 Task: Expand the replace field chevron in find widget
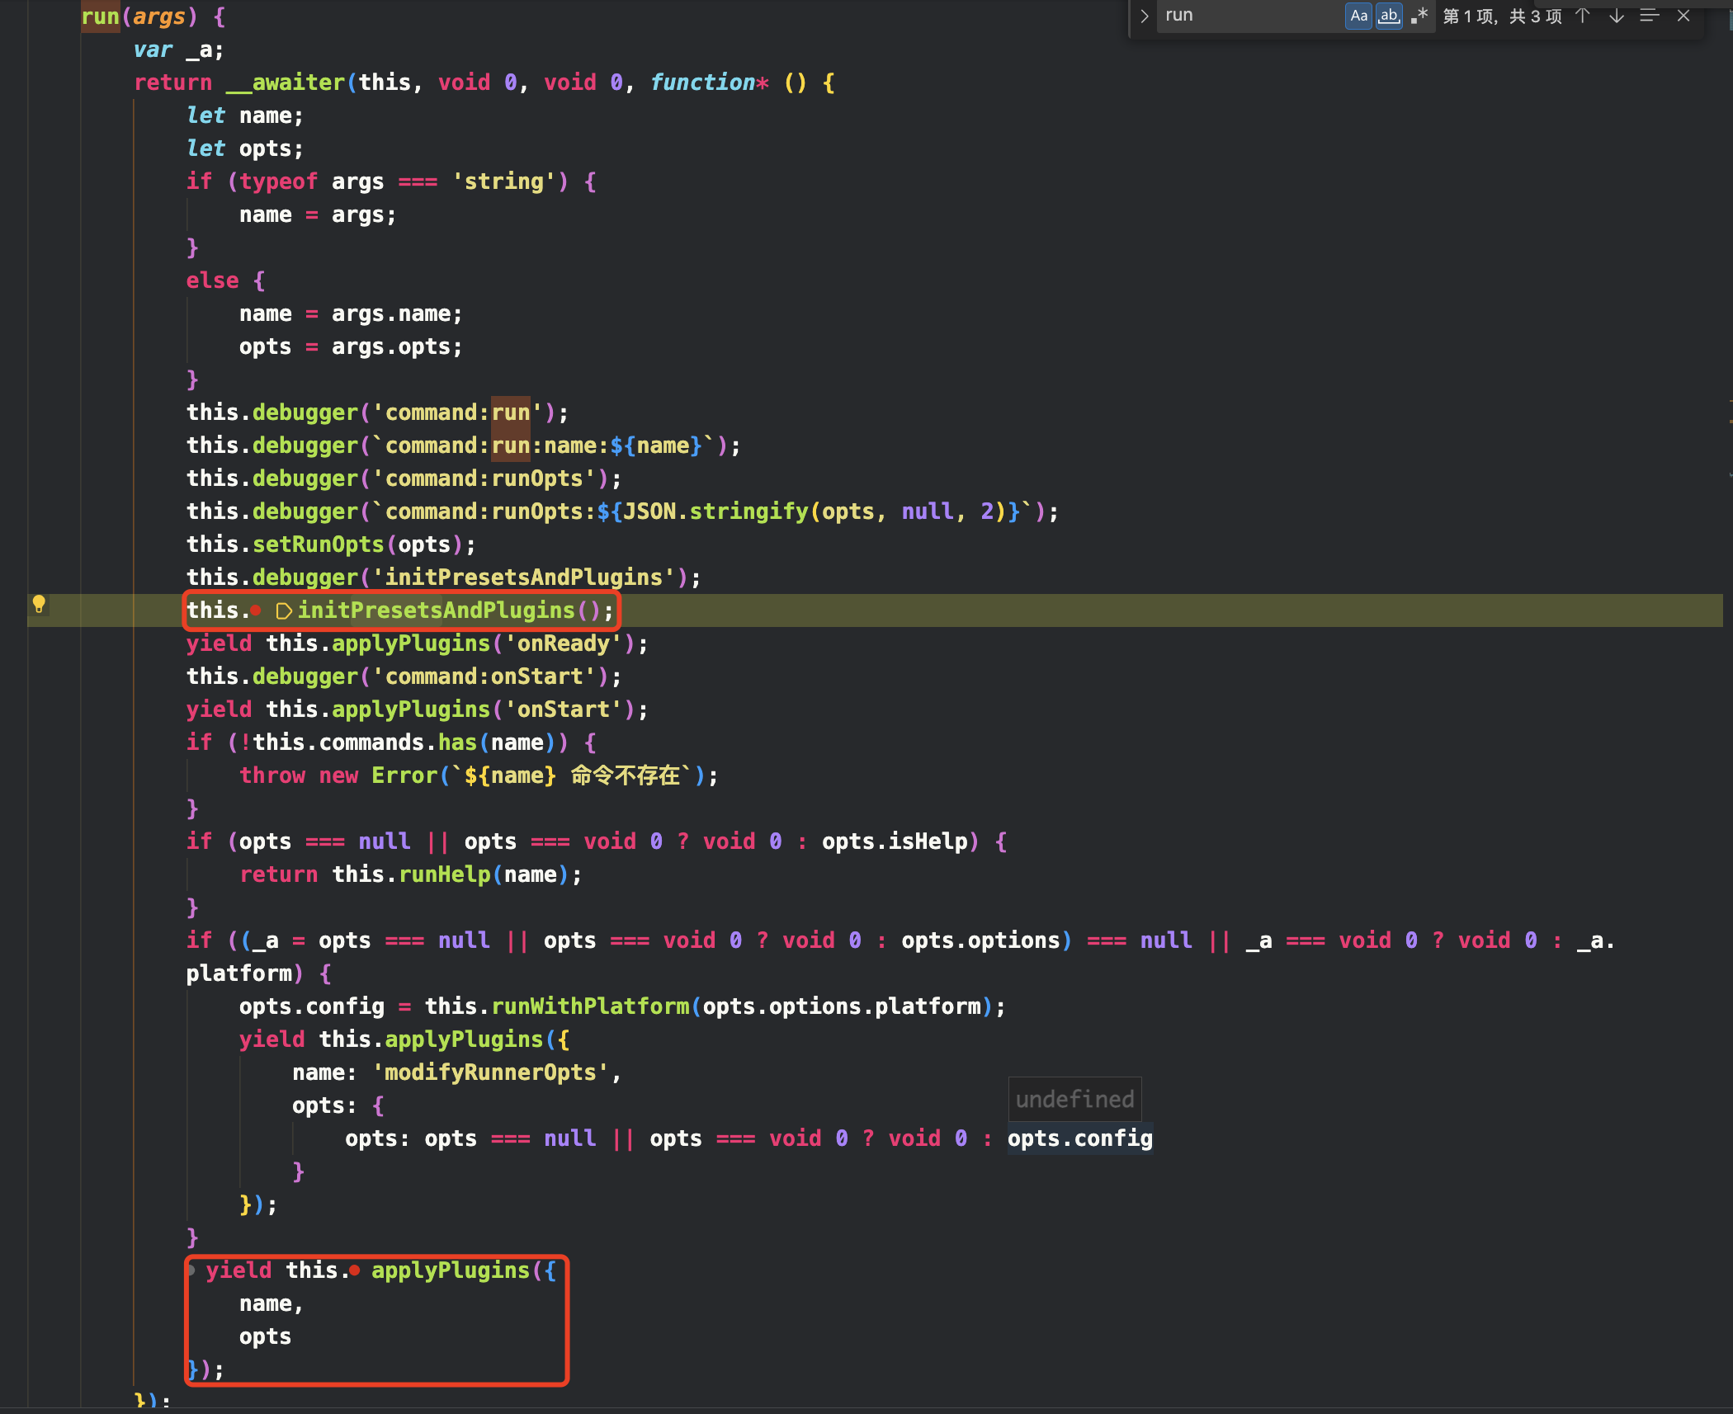[1144, 16]
